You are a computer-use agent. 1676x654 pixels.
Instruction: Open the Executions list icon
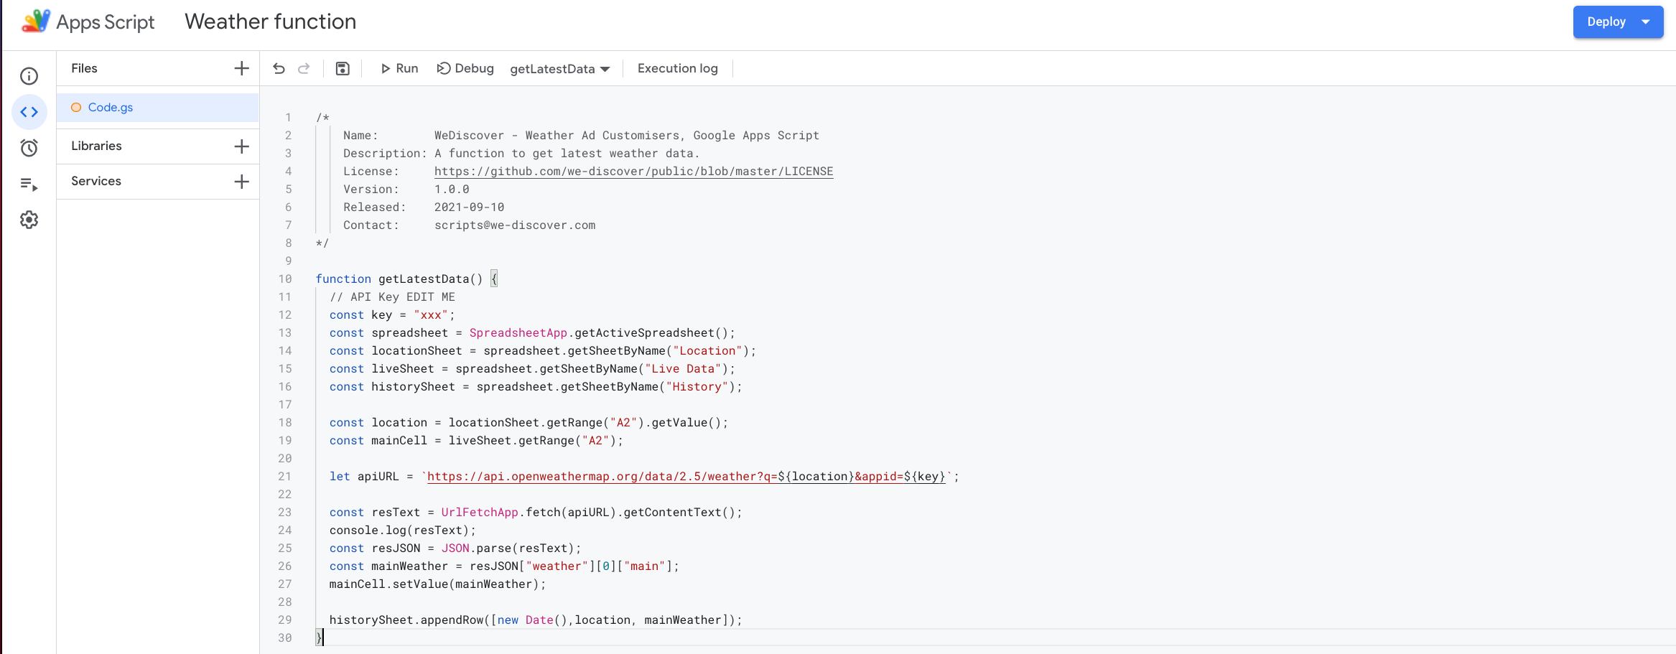[x=29, y=184]
